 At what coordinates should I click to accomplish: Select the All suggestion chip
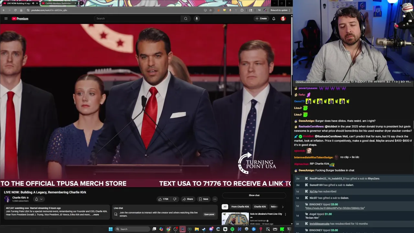[x=225, y=206]
